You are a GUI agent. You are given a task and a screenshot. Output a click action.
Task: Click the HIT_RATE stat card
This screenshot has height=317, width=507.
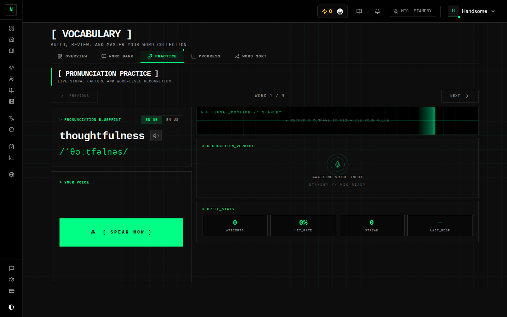click(303, 225)
